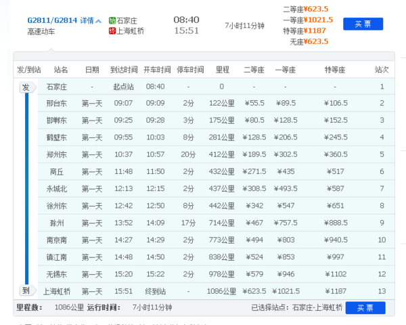Select station 邢台东 row name
Screen dimensions: 406x325
(x=57, y=104)
